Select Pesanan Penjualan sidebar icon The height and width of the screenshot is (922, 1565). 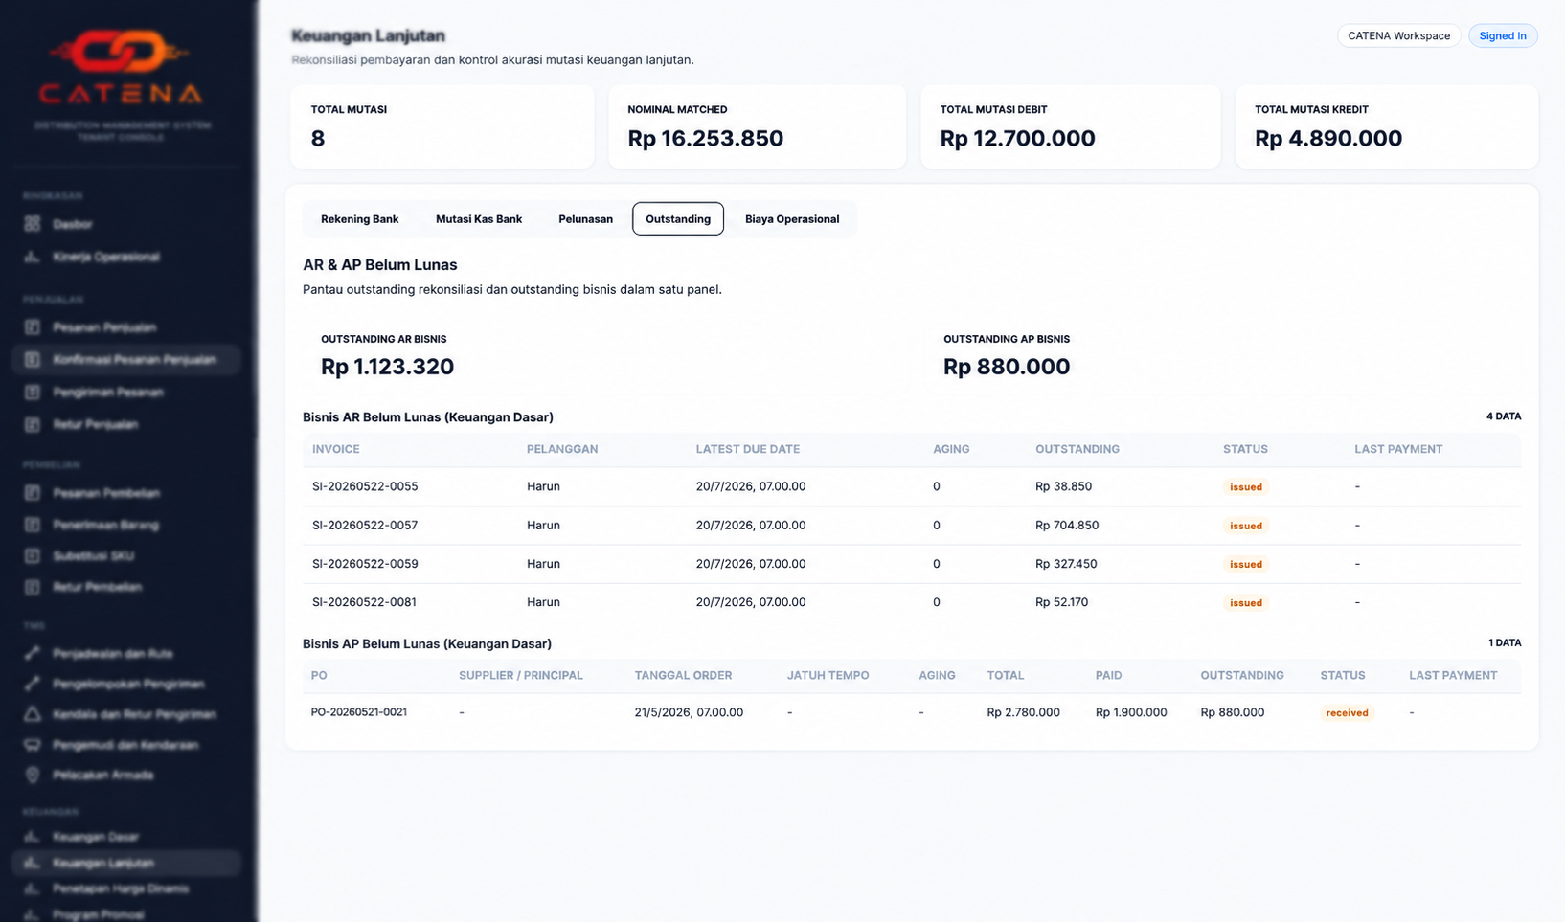(x=33, y=327)
